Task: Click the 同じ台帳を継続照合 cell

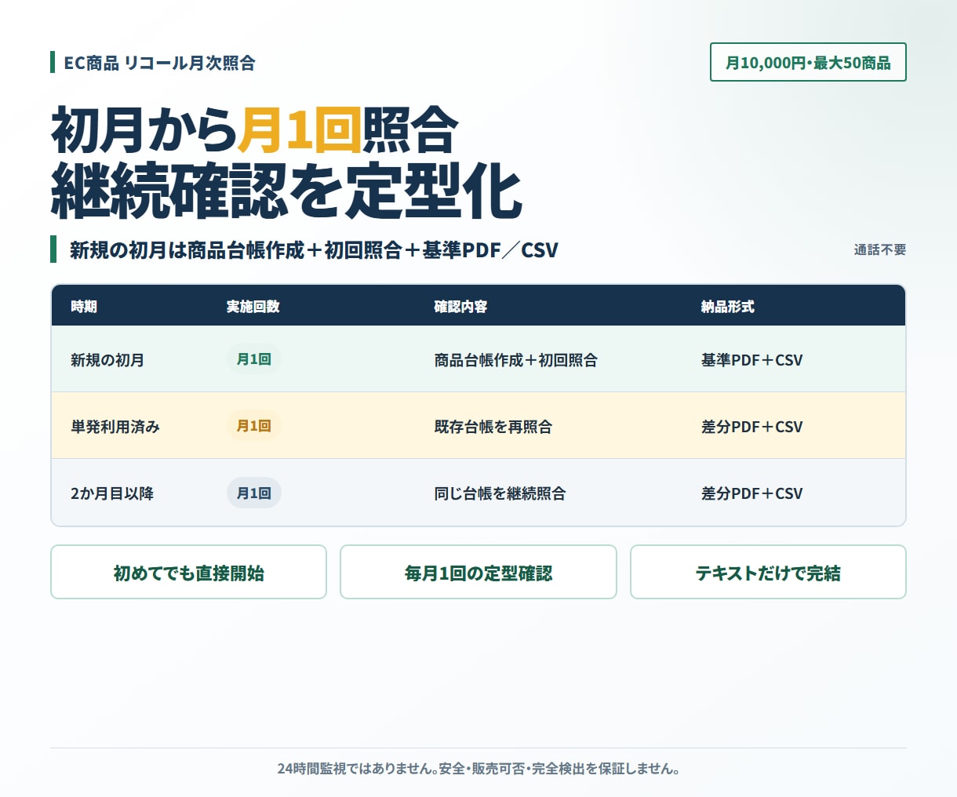Action: click(500, 493)
